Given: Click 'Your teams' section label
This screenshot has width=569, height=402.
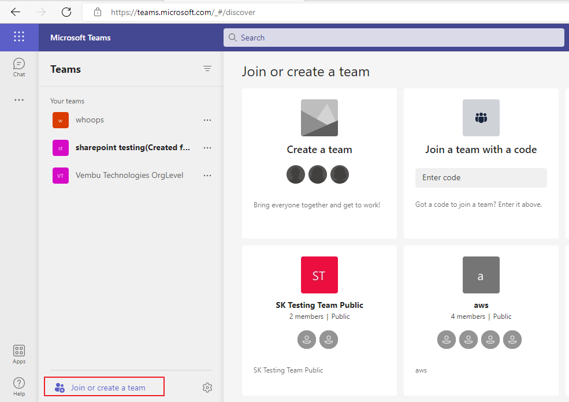Looking at the screenshot, I should pos(67,101).
